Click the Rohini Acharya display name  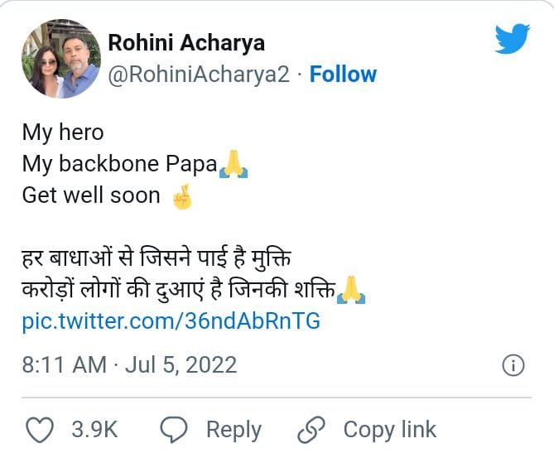point(186,43)
